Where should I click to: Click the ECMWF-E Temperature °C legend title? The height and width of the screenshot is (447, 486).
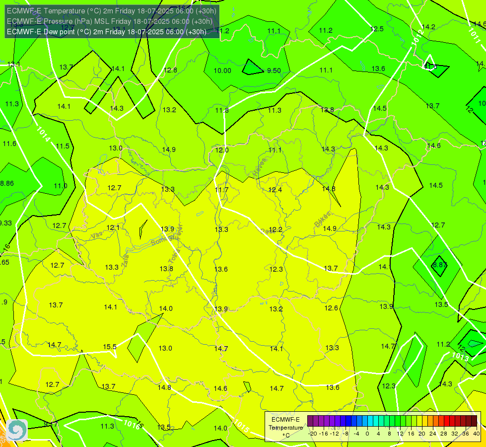(285, 428)
